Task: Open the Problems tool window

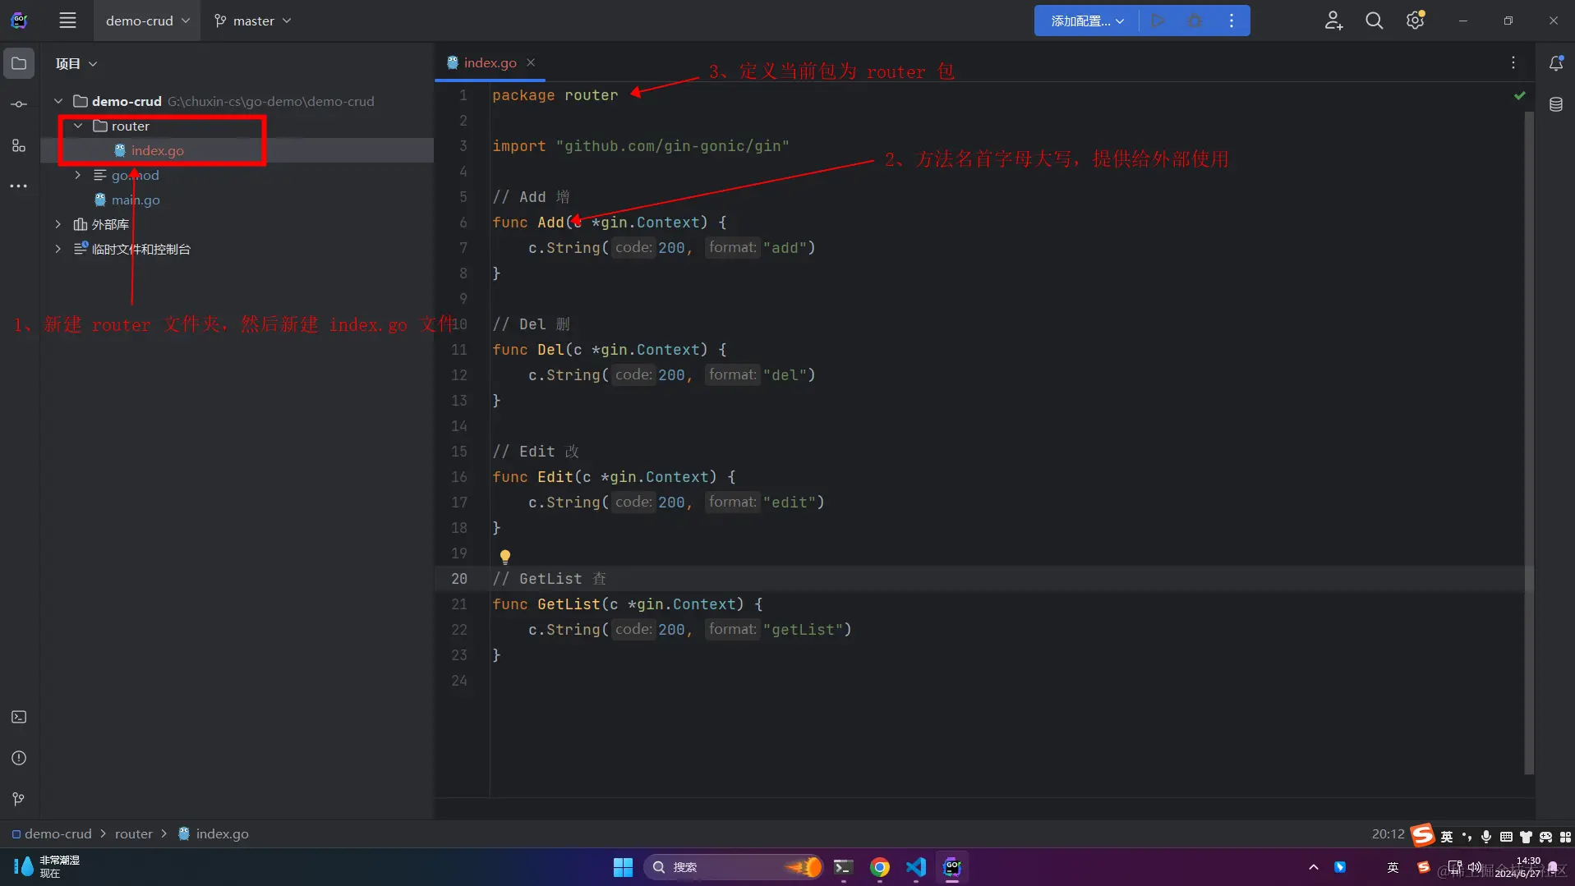Action: coord(19,758)
